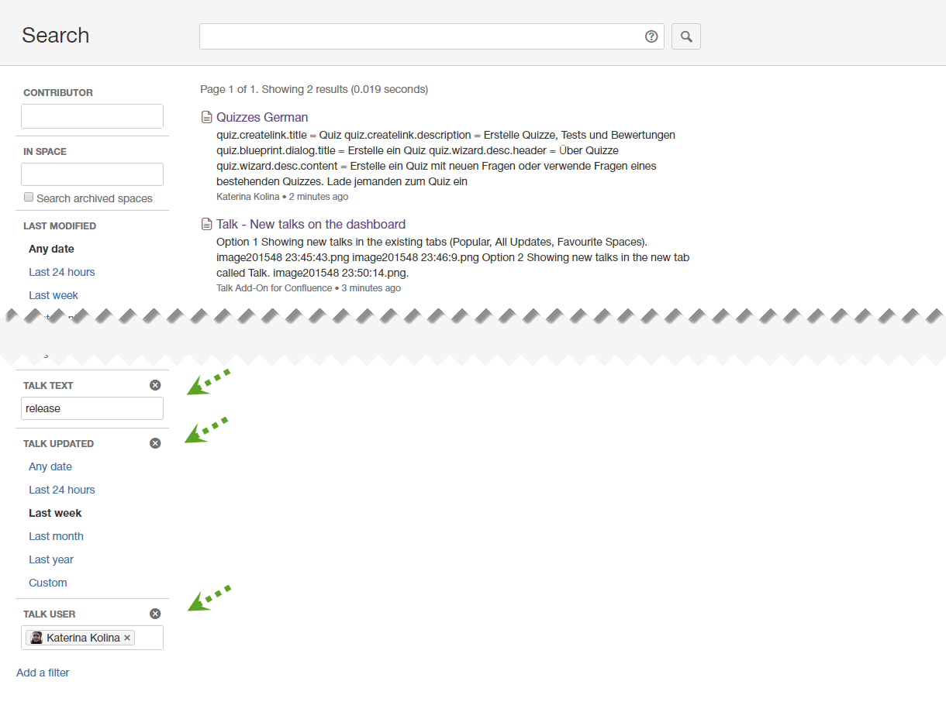
Task: Open the Quizzes German result
Action: [x=262, y=118]
